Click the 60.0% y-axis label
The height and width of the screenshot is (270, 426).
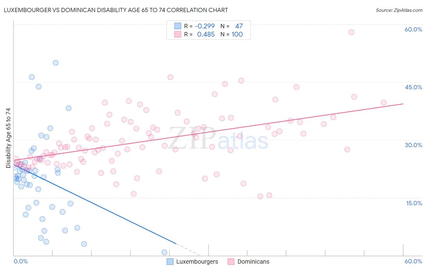tap(413, 29)
